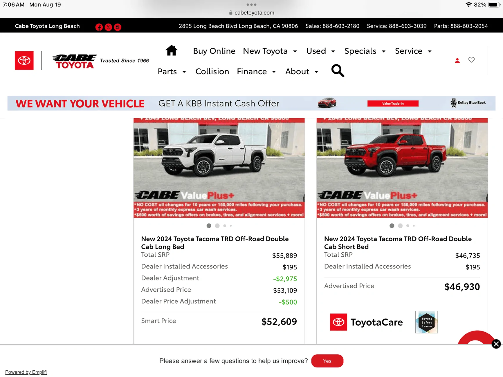Open the Facebook social icon
The image size is (503, 377).
(x=99, y=27)
